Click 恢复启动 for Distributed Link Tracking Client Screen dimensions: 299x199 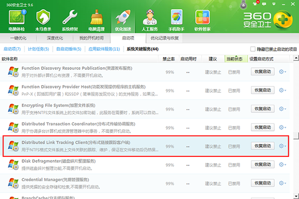point(263,146)
